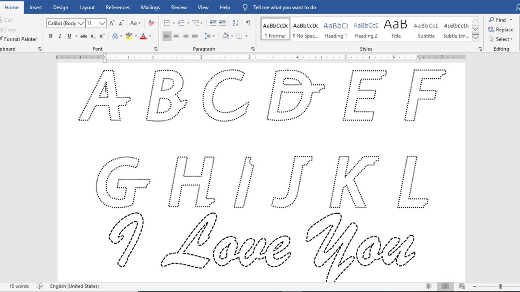This screenshot has width=520, height=292.
Task: Switch to Read Mode view
Action: pos(428,286)
